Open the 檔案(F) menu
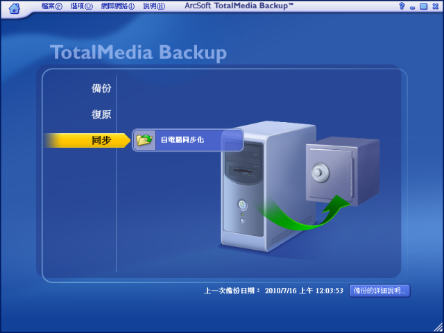Viewport: 444px width, 333px height. 52,6
